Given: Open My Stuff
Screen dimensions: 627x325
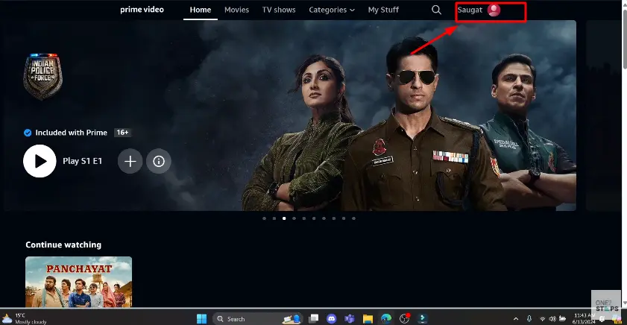Looking at the screenshot, I should (383, 10).
